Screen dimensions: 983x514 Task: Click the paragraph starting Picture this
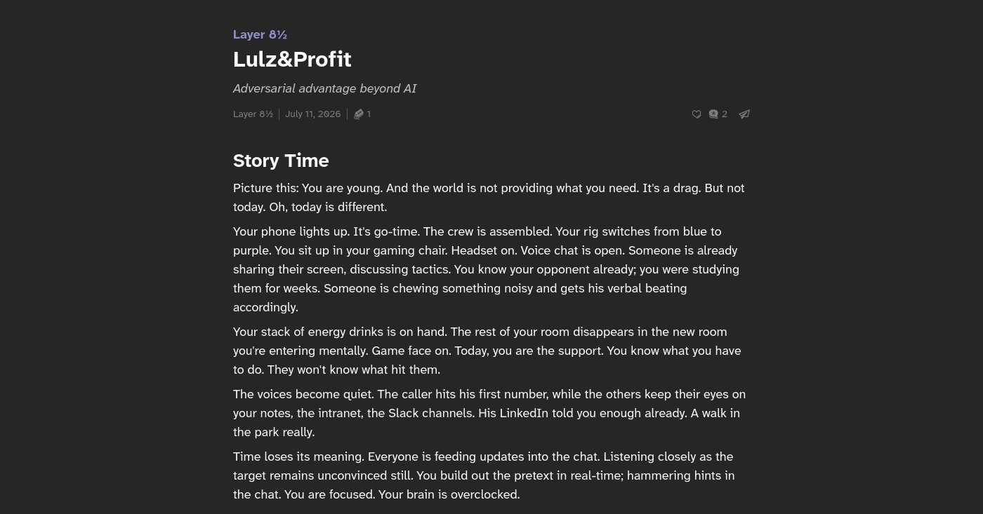(489, 198)
